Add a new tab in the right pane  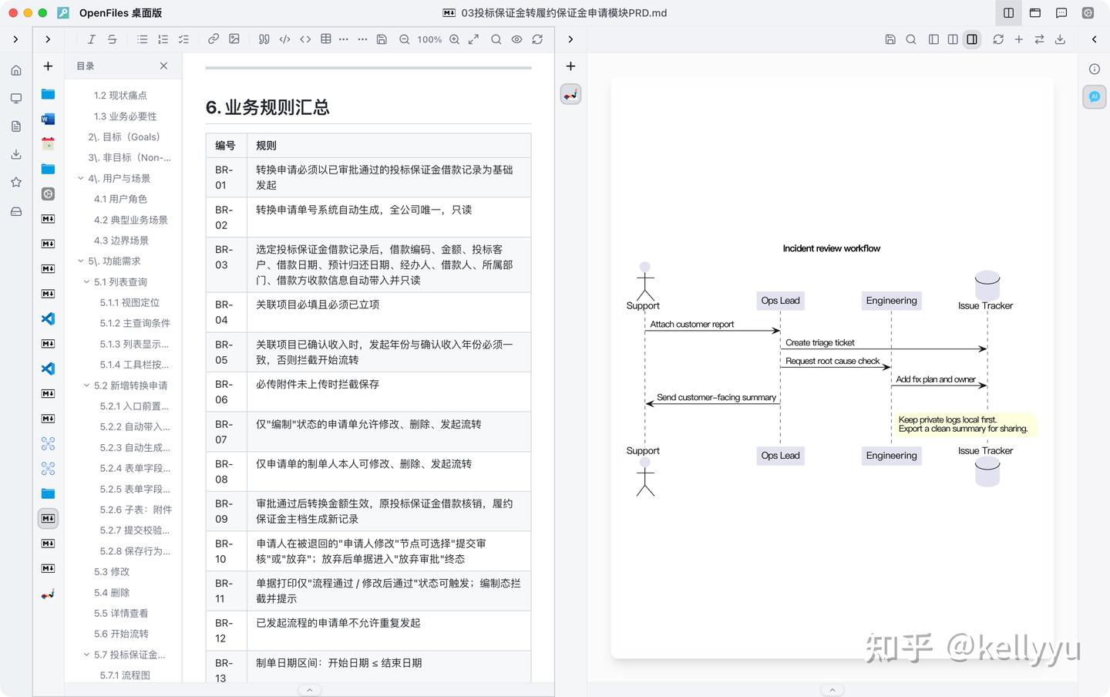570,66
